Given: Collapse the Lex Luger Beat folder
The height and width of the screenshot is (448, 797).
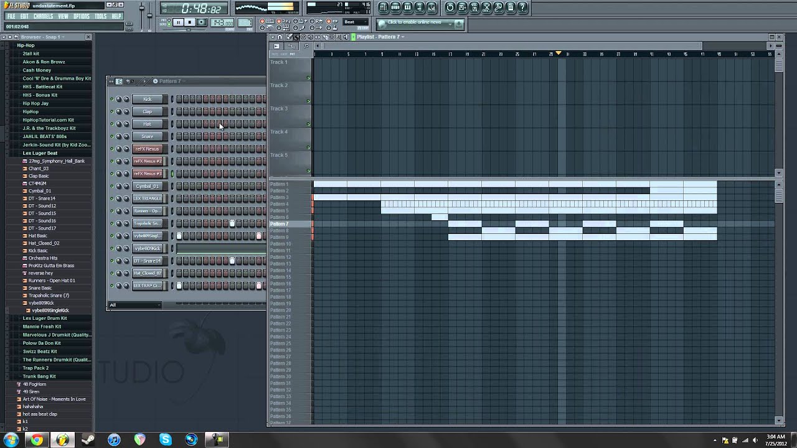Looking at the screenshot, I should [x=40, y=153].
